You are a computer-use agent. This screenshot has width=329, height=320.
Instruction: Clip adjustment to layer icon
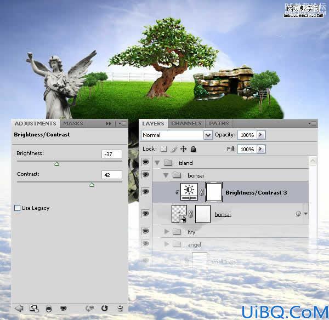49,309
